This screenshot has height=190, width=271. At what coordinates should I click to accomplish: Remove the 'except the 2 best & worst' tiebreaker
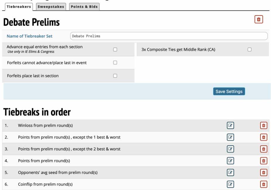pos(264,149)
